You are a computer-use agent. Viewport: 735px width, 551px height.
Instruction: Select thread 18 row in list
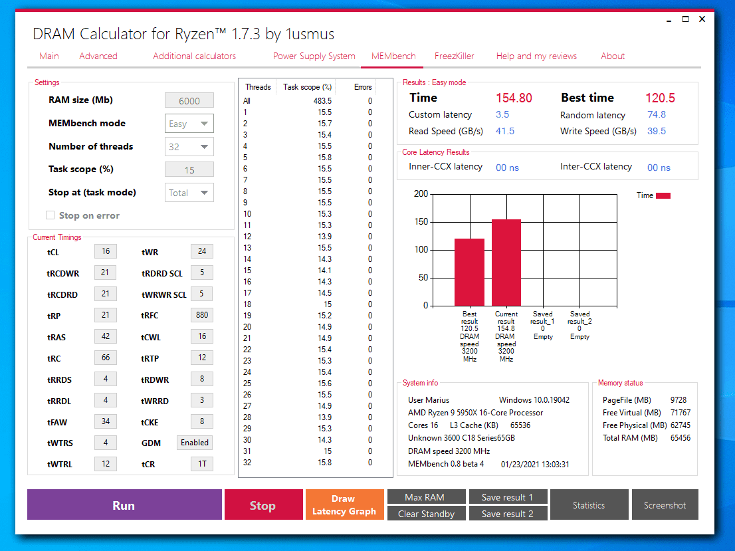(x=308, y=304)
